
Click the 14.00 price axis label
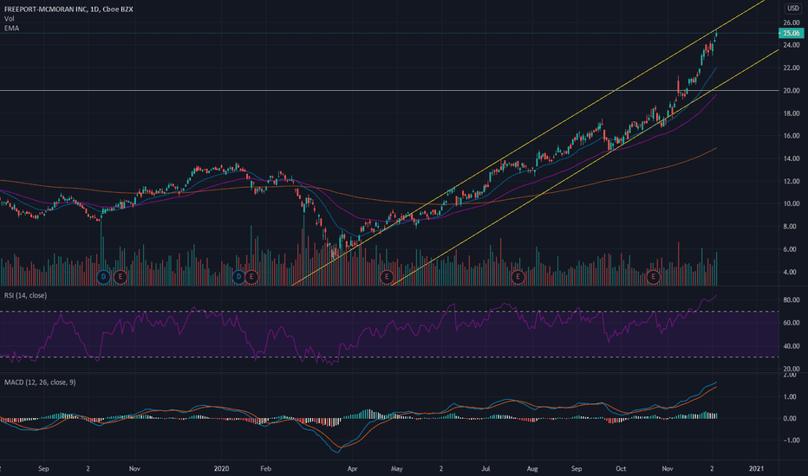[x=792, y=158]
